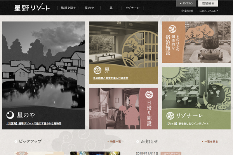Click the INTRO button
Image resolution: width=233 pixels, height=155 pixels.
186,3
